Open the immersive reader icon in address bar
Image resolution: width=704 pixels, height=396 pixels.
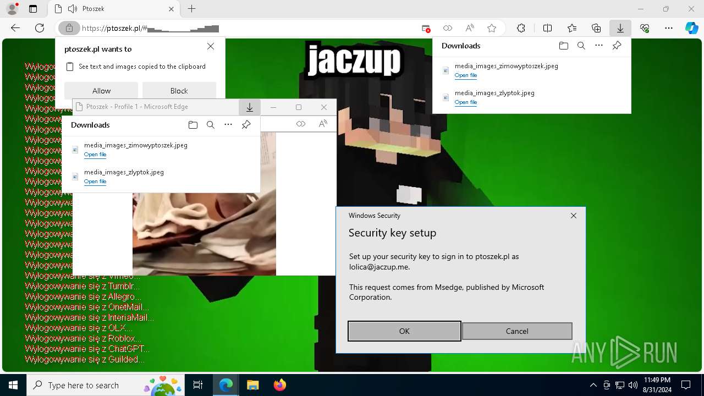click(x=448, y=28)
